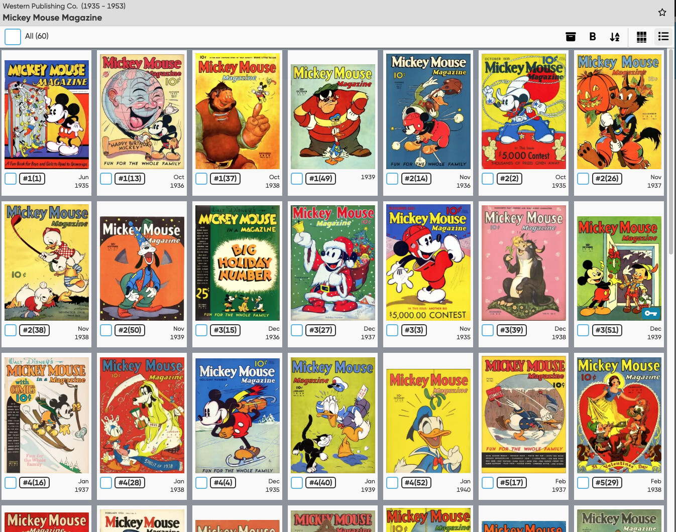Select the checkbox beside issue #3(15)
The image size is (676, 532).
point(201,330)
